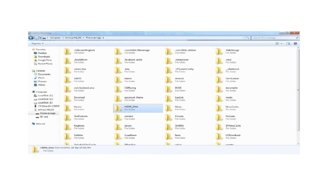Click the scrollbar up arrow in file list
Image resolution: width=328 pixels, height=185 pixels.
click(298, 48)
